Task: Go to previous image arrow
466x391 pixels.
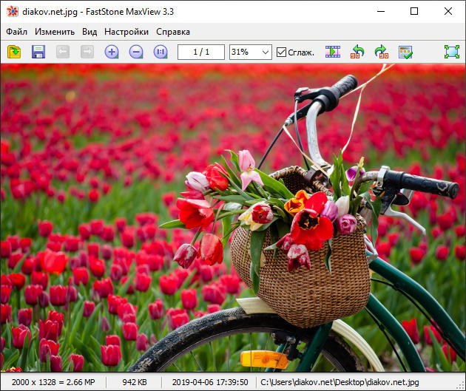Action: pyautogui.click(x=63, y=52)
